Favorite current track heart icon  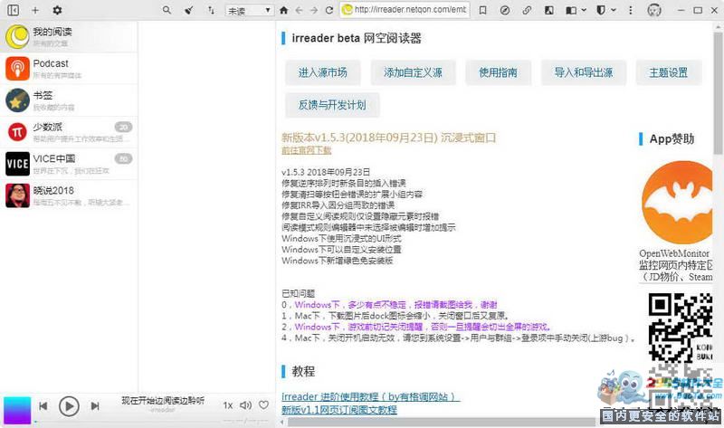click(263, 404)
